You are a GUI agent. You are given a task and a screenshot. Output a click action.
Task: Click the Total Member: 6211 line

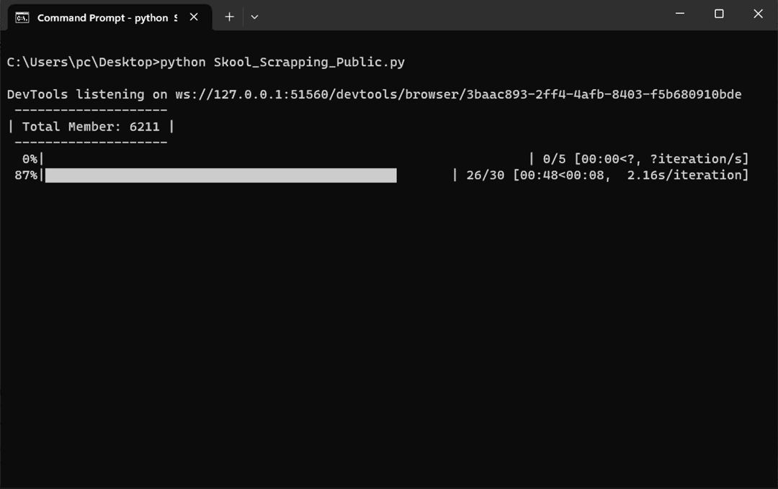click(86, 127)
